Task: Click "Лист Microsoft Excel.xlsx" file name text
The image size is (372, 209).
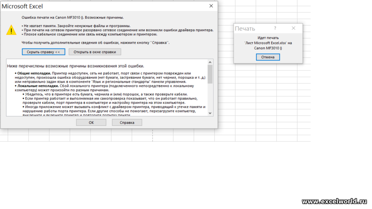Action: pos(265,43)
